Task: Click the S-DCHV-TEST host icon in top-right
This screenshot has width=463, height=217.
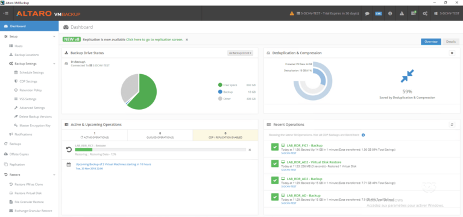Action: click(435, 14)
